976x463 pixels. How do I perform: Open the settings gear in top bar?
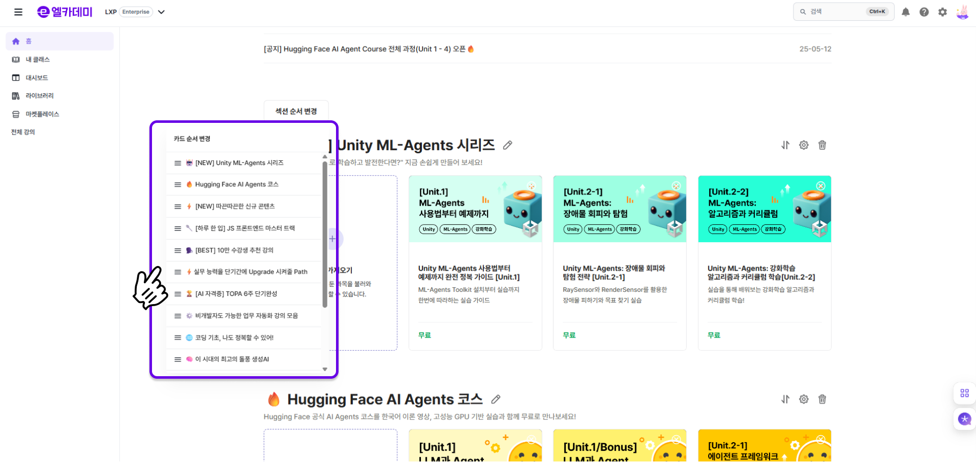[x=942, y=12]
